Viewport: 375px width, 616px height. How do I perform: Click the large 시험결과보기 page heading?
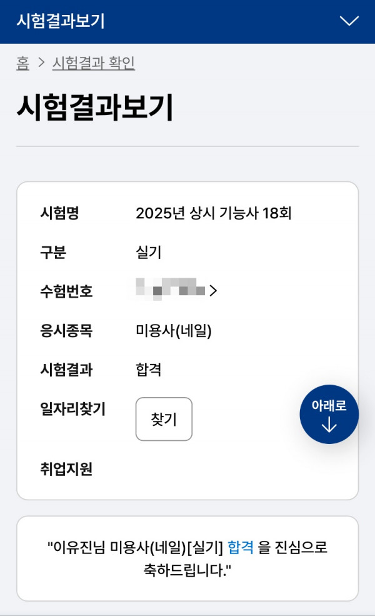pyautogui.click(x=94, y=108)
